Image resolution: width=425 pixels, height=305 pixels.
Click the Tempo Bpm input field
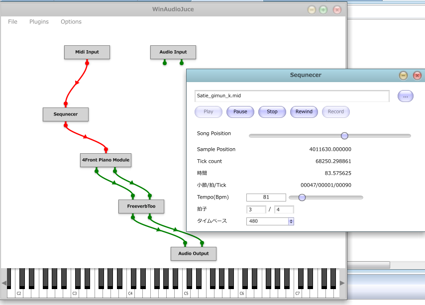pos(266,198)
